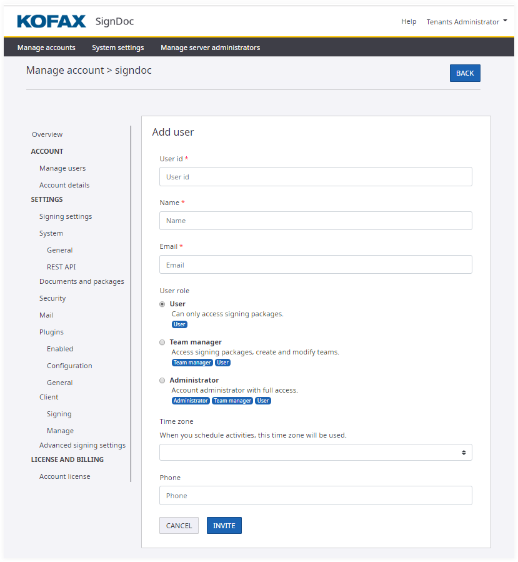Click into the Email text field

[316, 265]
